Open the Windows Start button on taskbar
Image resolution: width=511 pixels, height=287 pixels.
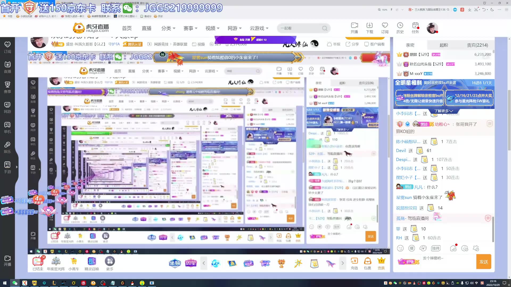(5, 283)
